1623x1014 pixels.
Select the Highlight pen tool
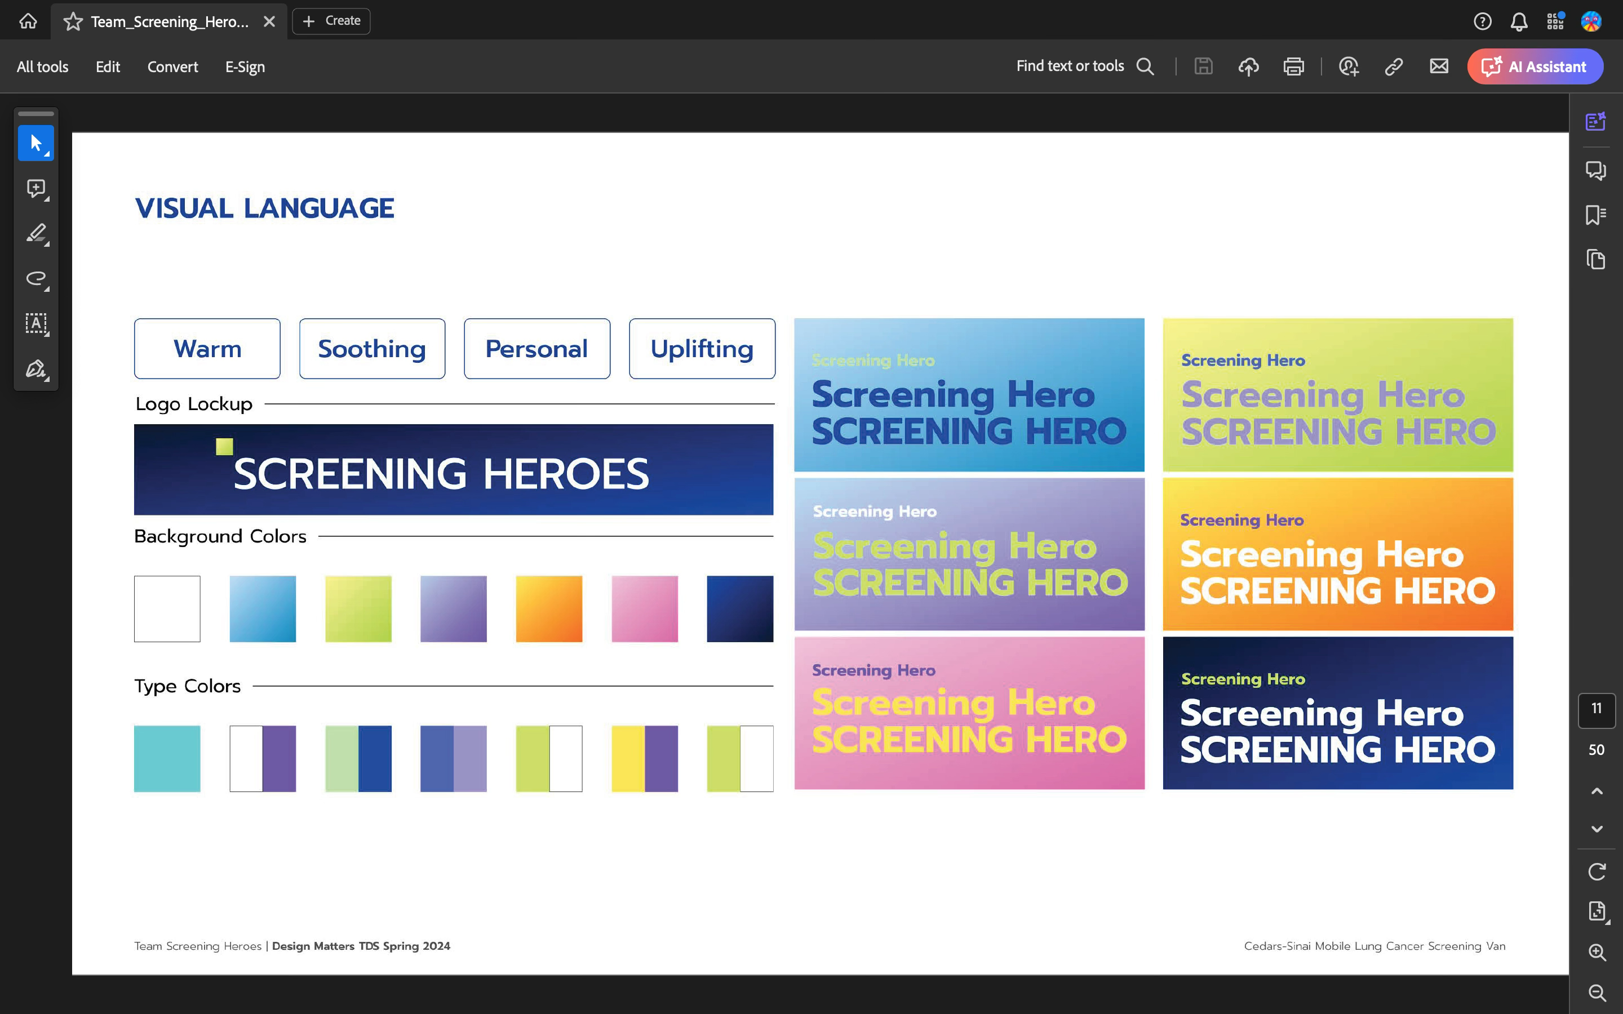36,233
